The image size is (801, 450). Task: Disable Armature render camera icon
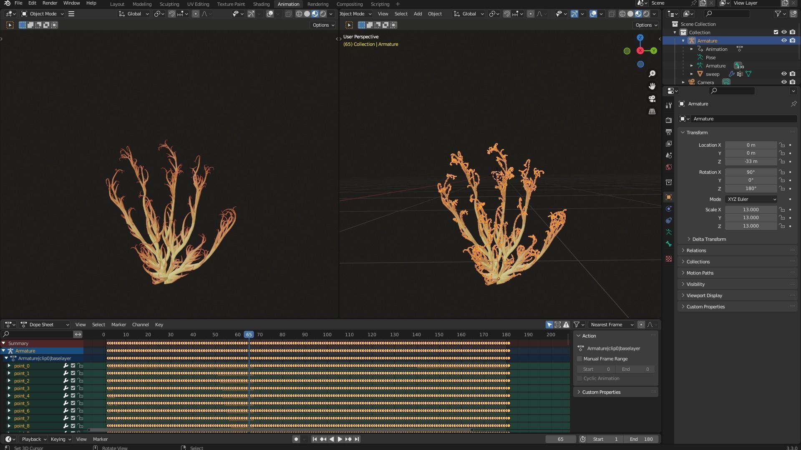(x=792, y=40)
